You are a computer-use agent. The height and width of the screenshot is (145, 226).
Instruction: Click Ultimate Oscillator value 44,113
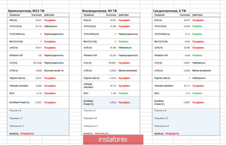pos(187,86)
